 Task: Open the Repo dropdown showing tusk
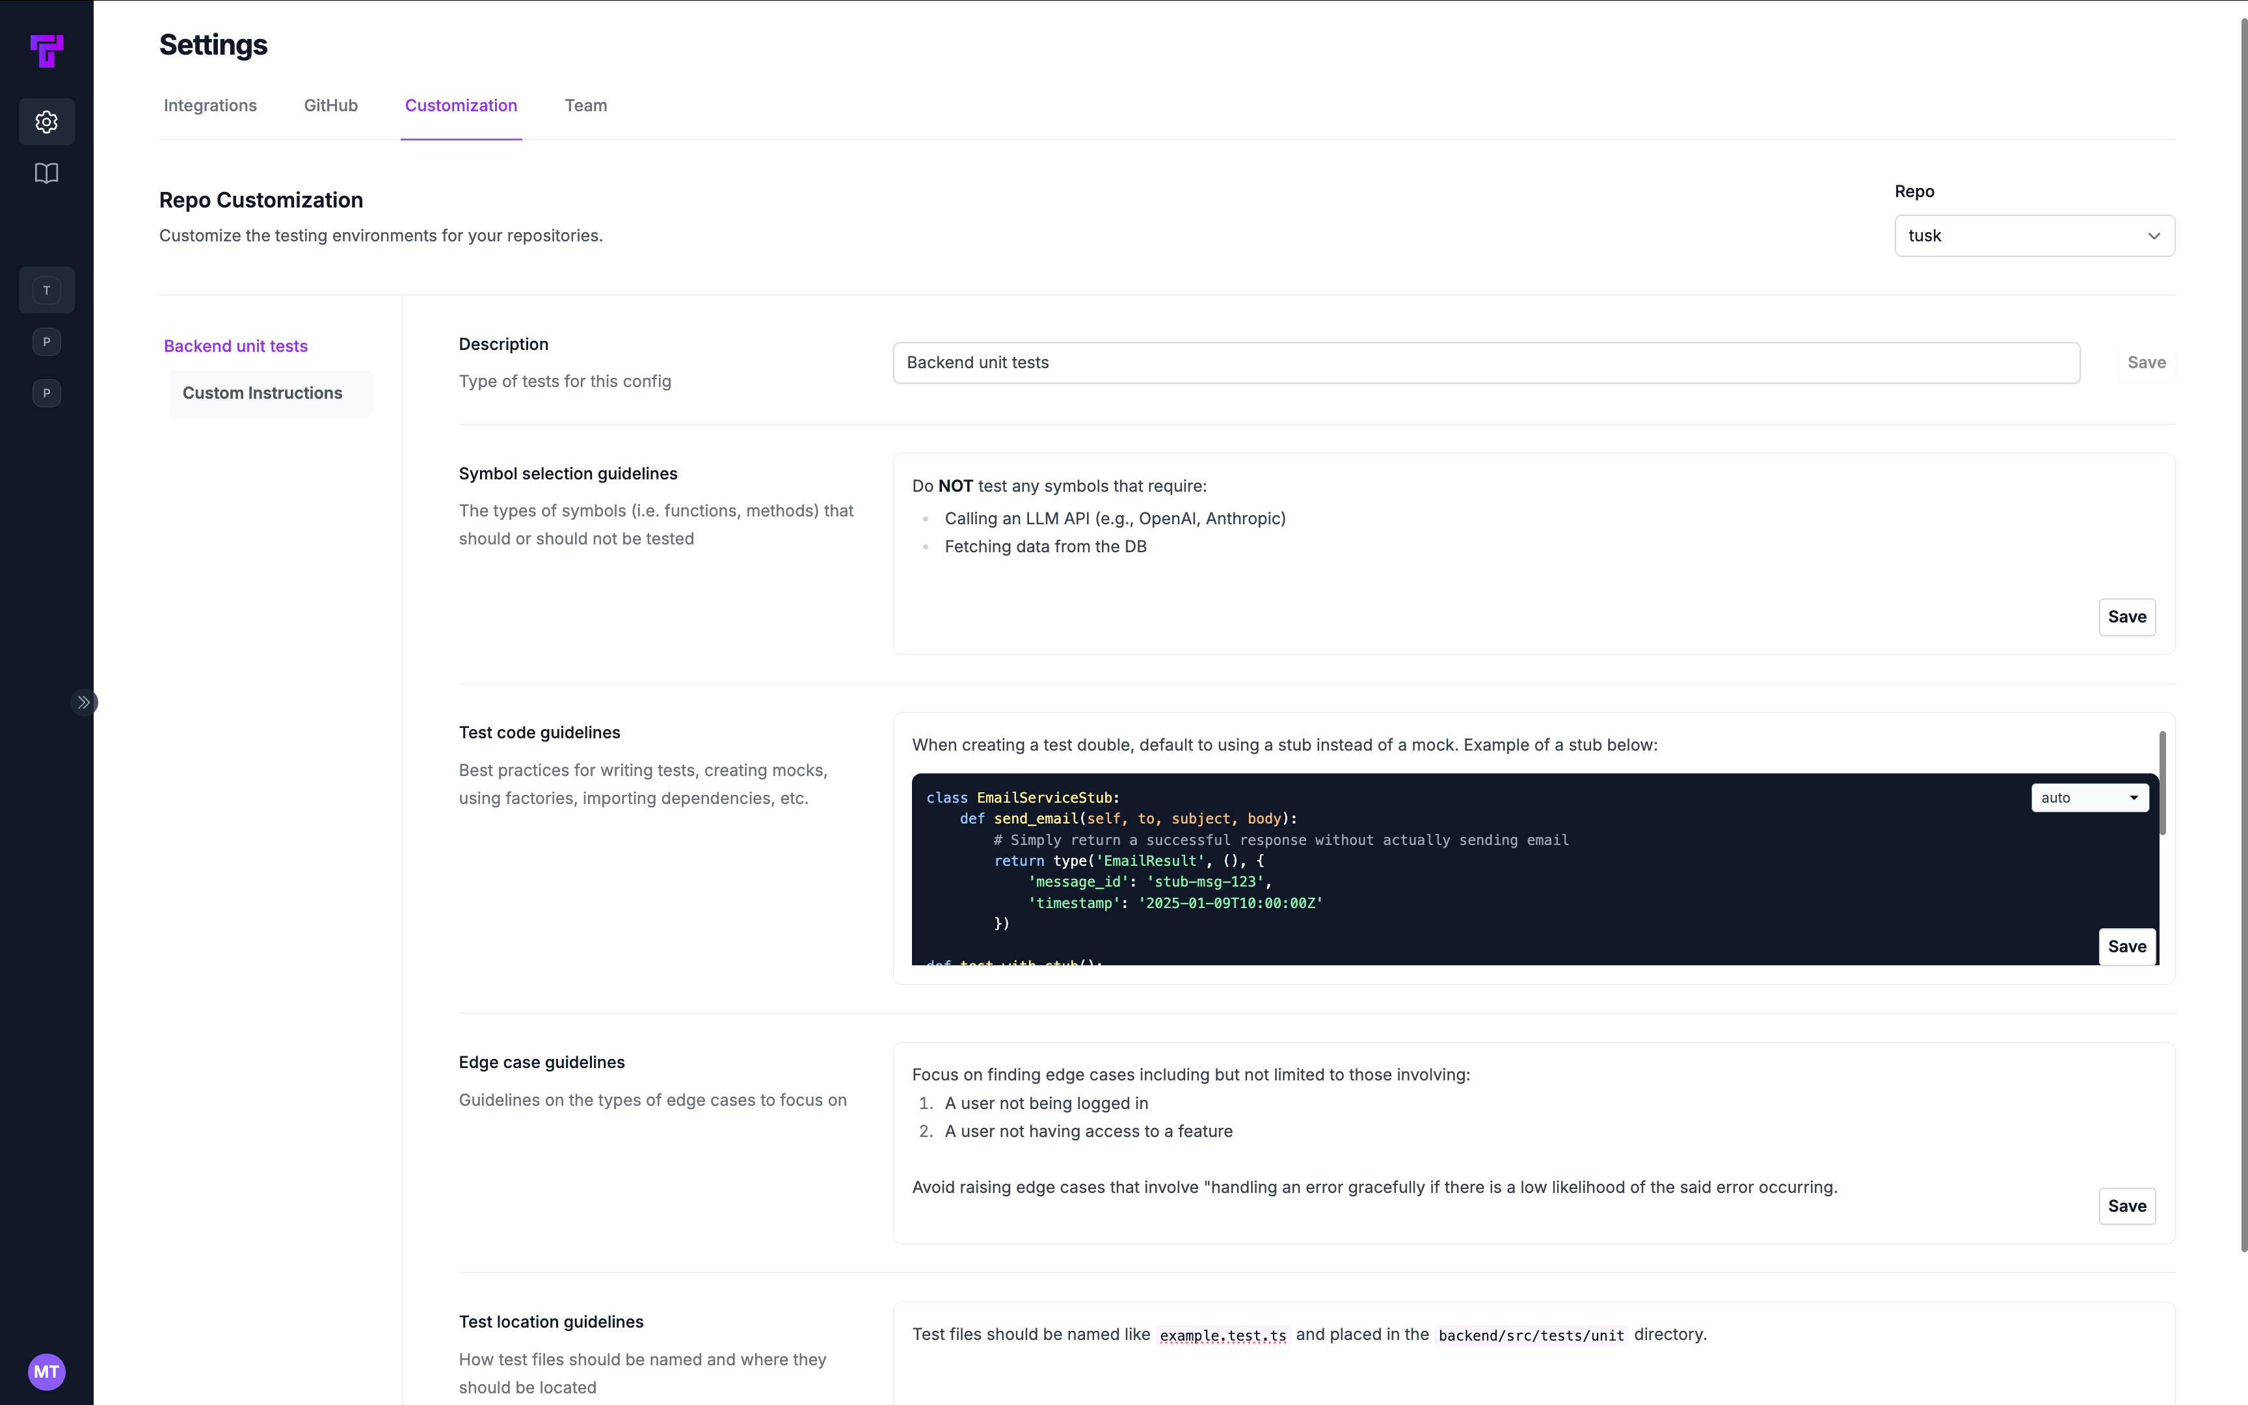tap(2035, 236)
